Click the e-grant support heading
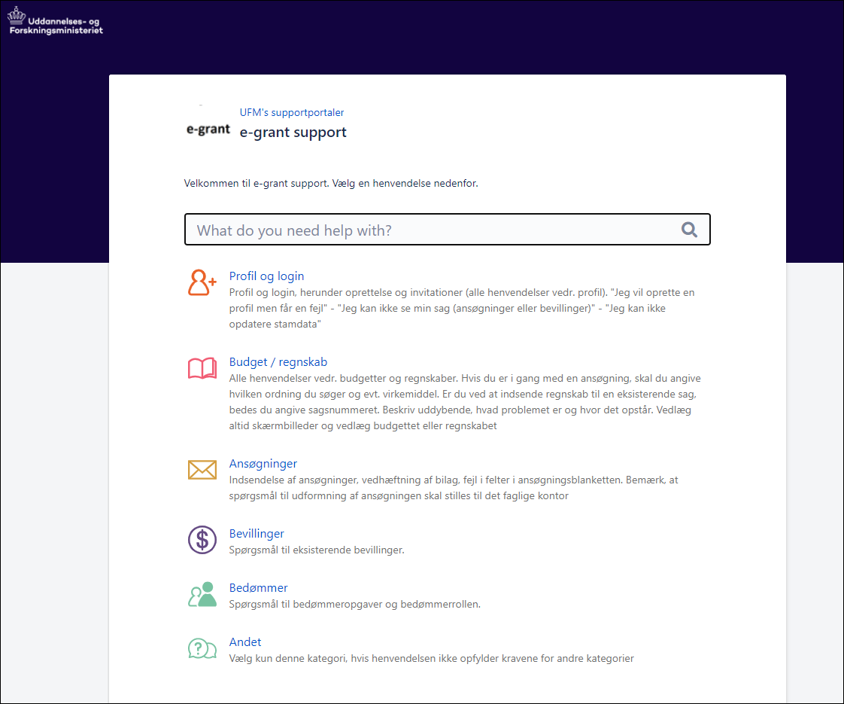Image resolution: width=844 pixels, height=704 pixels. pyautogui.click(x=293, y=133)
